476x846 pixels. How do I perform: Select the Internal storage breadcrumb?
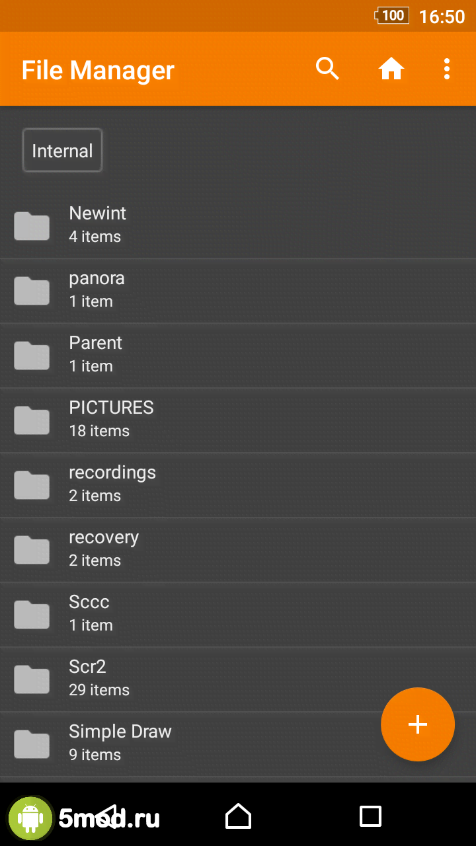[62, 151]
